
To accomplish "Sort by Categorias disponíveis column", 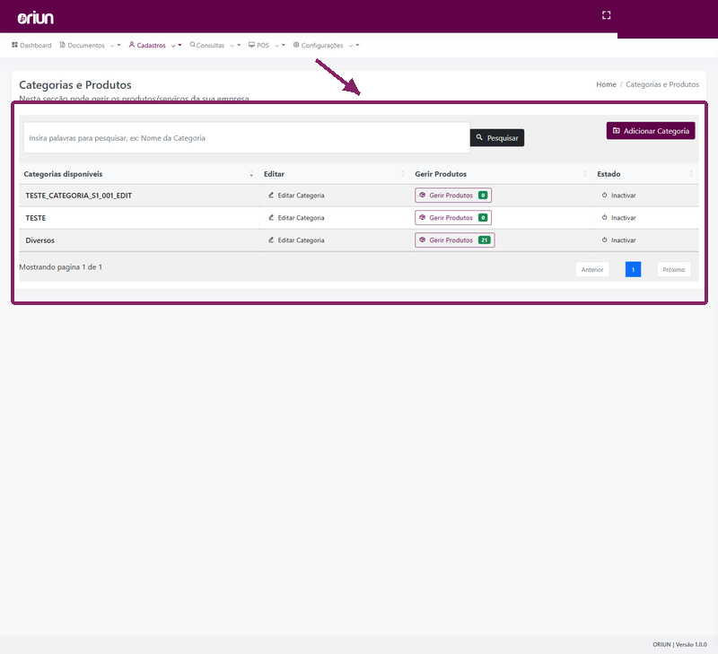I will (138, 174).
